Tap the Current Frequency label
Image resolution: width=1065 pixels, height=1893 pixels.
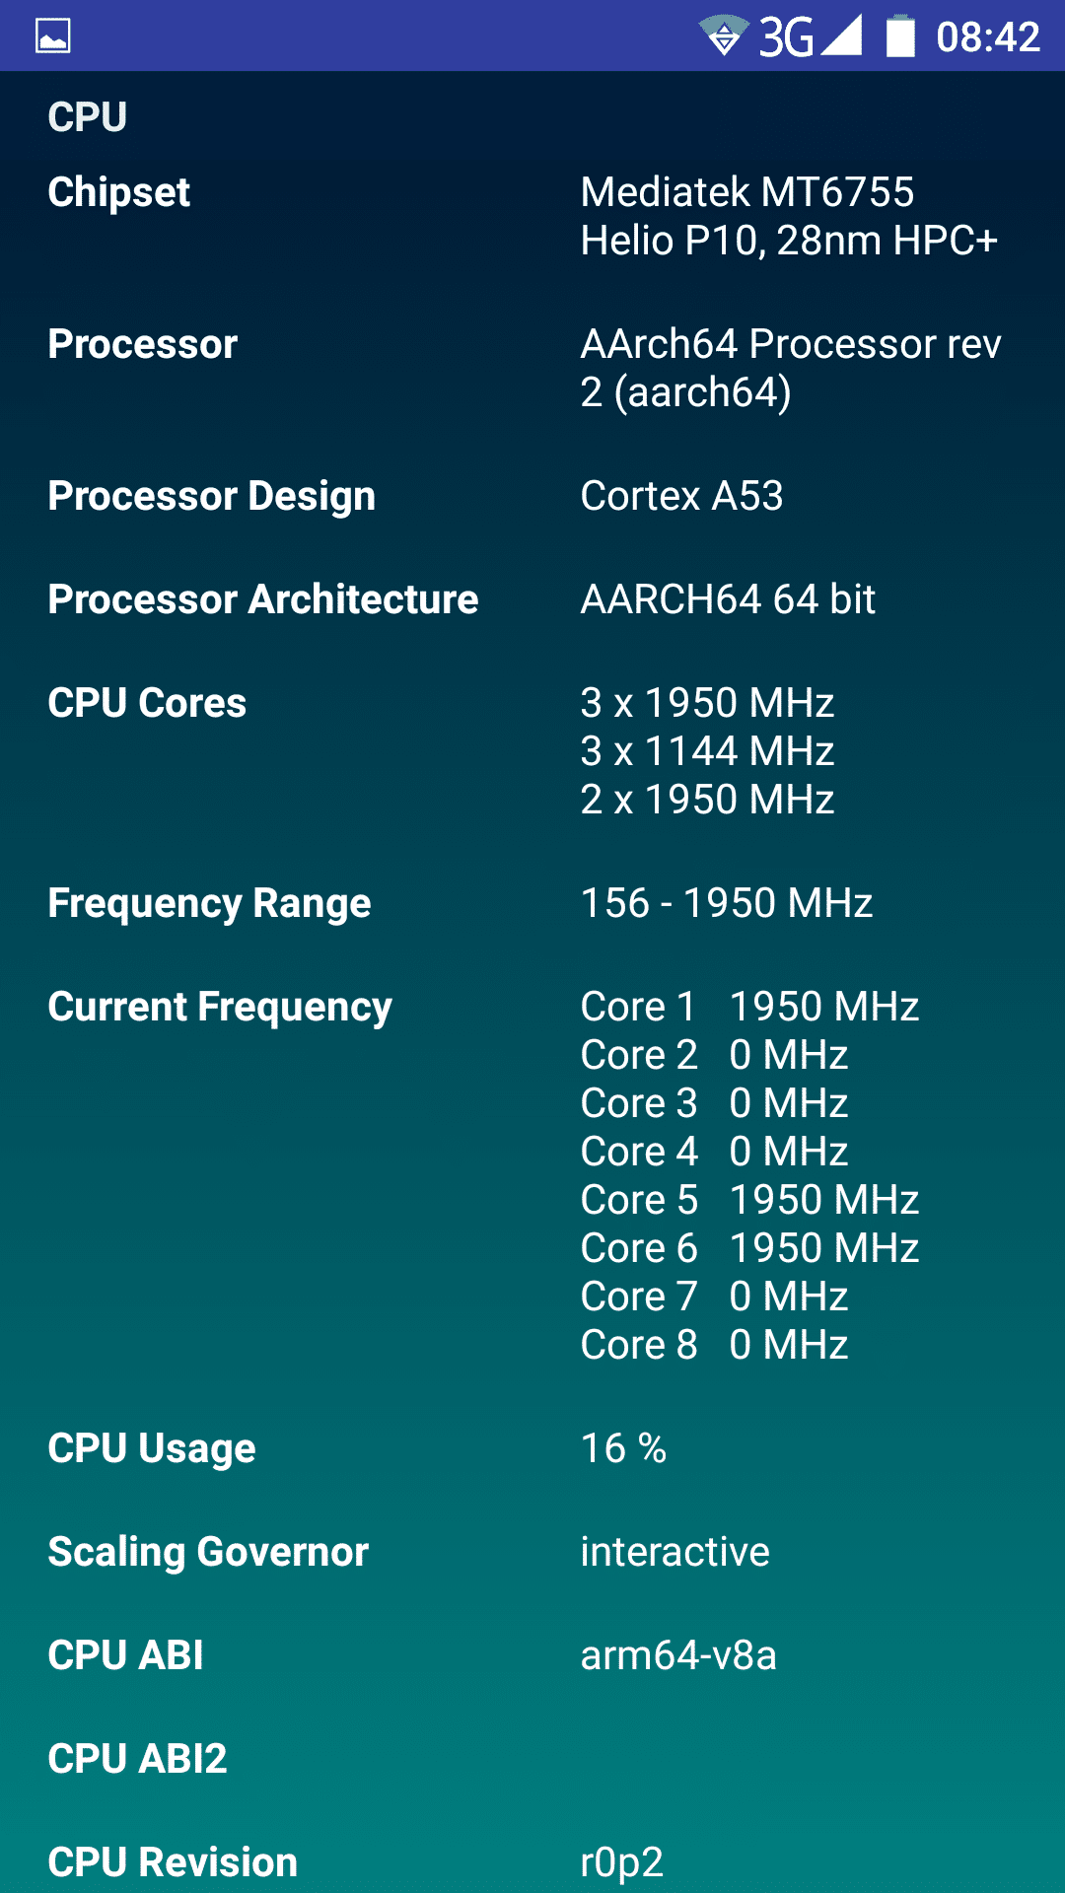tap(220, 1007)
